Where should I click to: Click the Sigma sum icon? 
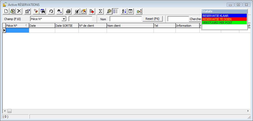[100, 11]
